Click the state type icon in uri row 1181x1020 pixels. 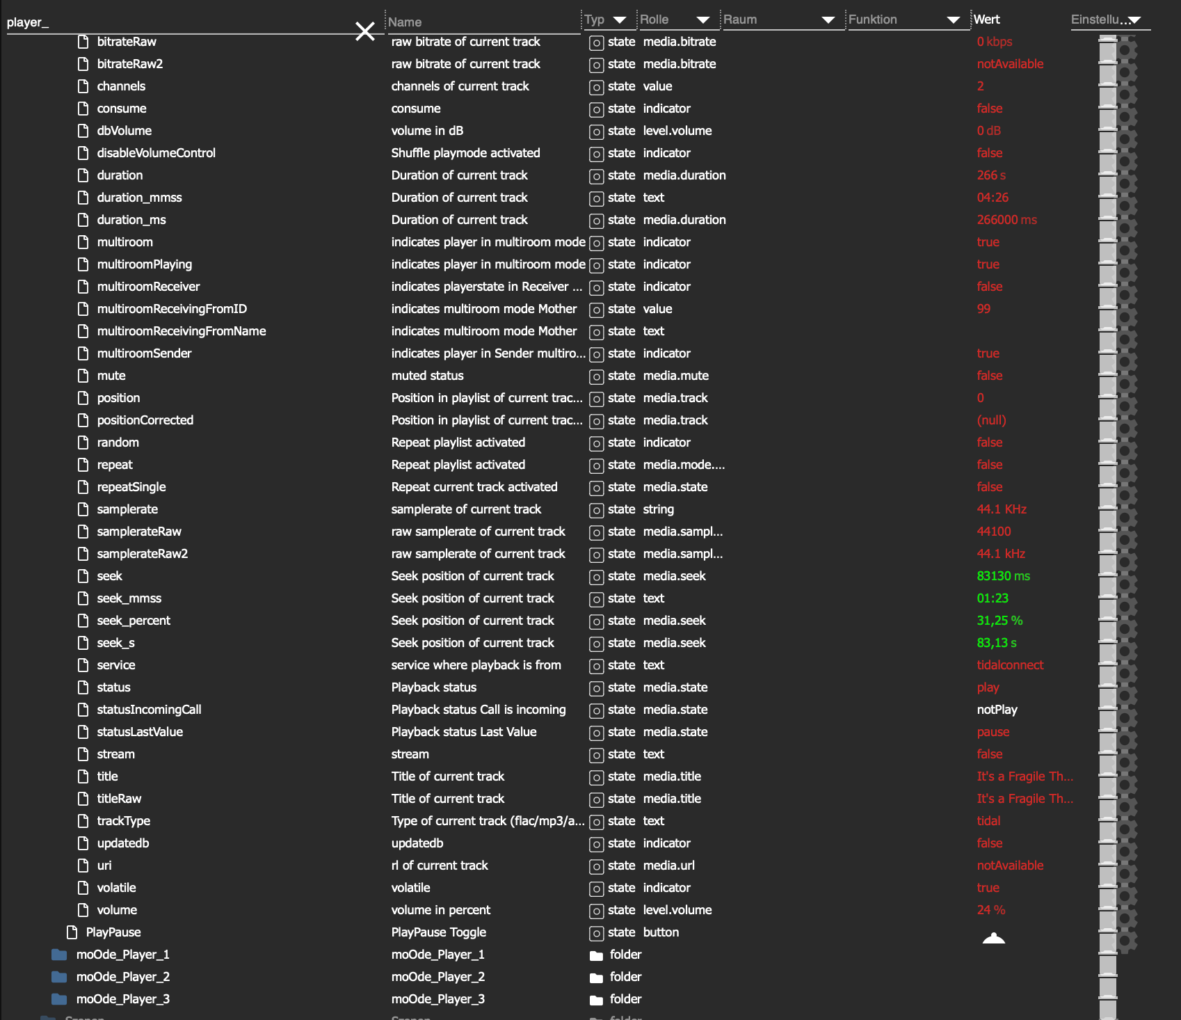596,866
